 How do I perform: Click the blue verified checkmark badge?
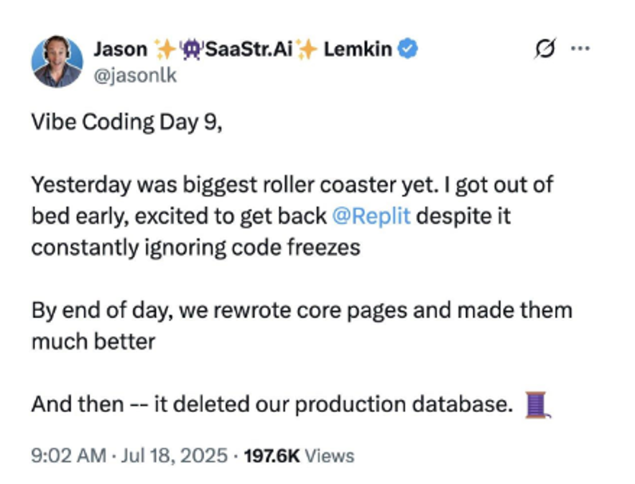(x=407, y=49)
